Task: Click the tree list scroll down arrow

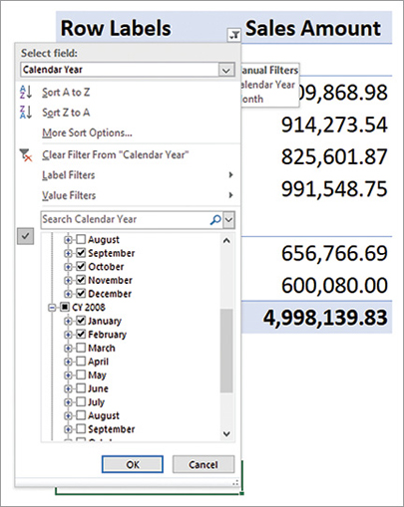Action: coord(226,433)
